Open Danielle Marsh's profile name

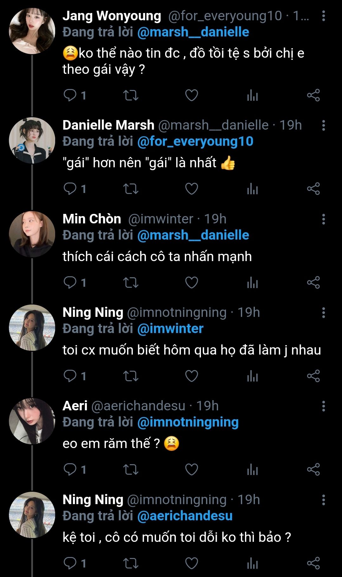pyautogui.click(x=108, y=125)
